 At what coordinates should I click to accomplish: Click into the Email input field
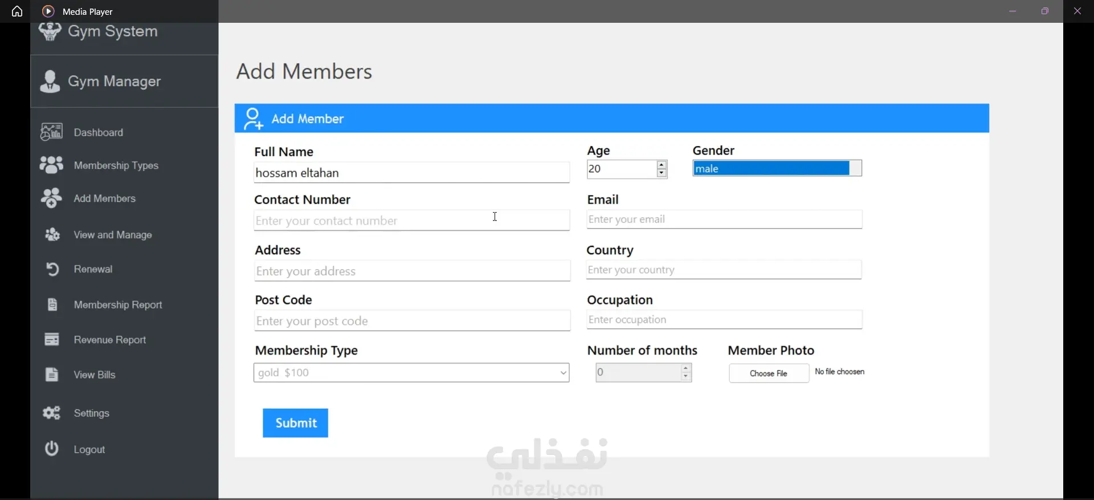[724, 219]
